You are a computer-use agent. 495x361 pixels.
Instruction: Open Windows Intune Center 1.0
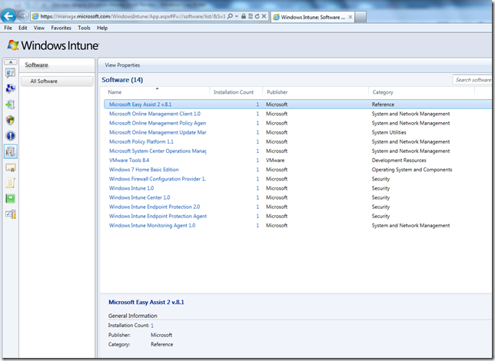pyautogui.click(x=139, y=197)
